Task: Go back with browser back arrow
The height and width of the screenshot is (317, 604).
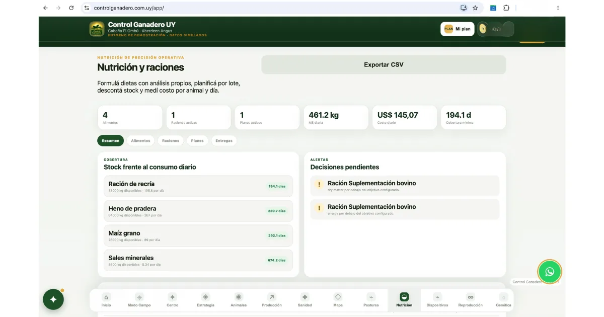Action: coord(45,8)
